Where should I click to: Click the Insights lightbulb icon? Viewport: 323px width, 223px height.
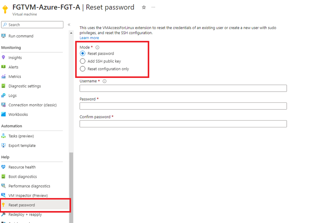(4, 58)
